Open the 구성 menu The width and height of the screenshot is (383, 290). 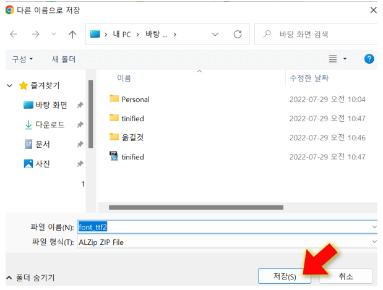coord(22,59)
